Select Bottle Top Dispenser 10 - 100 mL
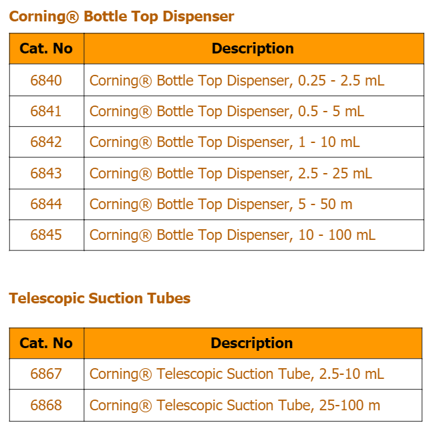This screenshot has width=435, height=429. tap(233, 236)
